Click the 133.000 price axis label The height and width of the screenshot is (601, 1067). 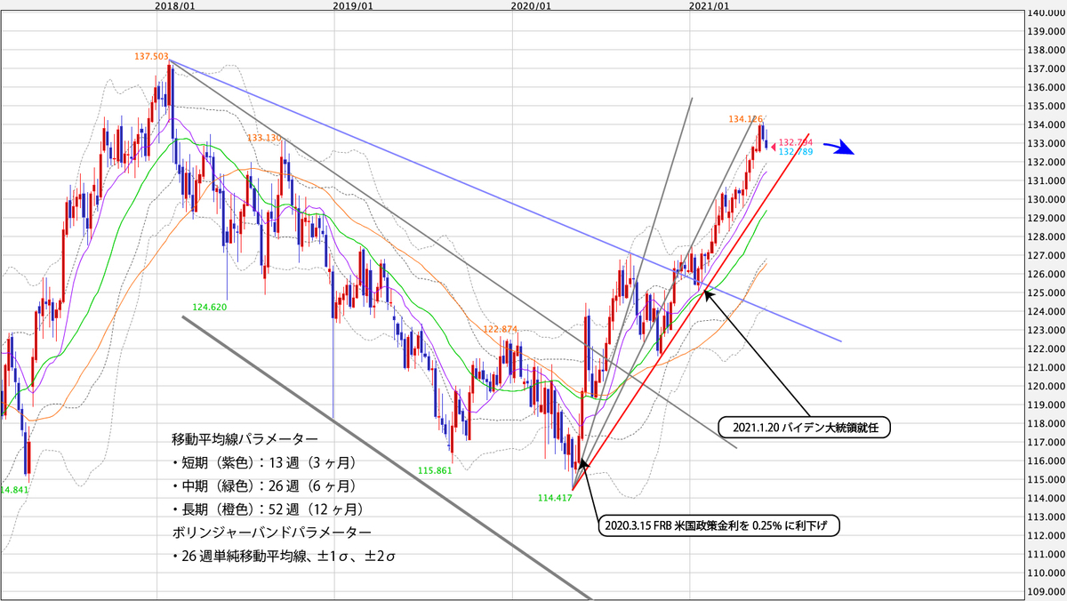click(1046, 143)
